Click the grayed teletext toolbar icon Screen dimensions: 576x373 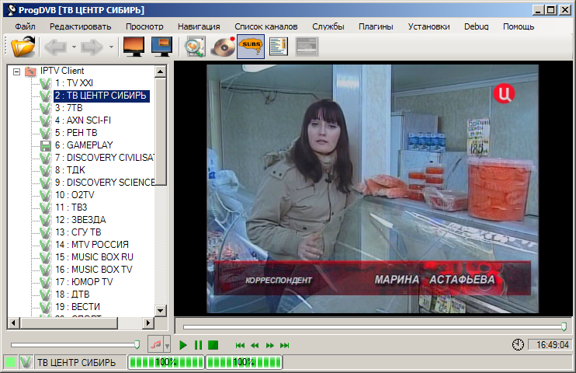(x=307, y=47)
